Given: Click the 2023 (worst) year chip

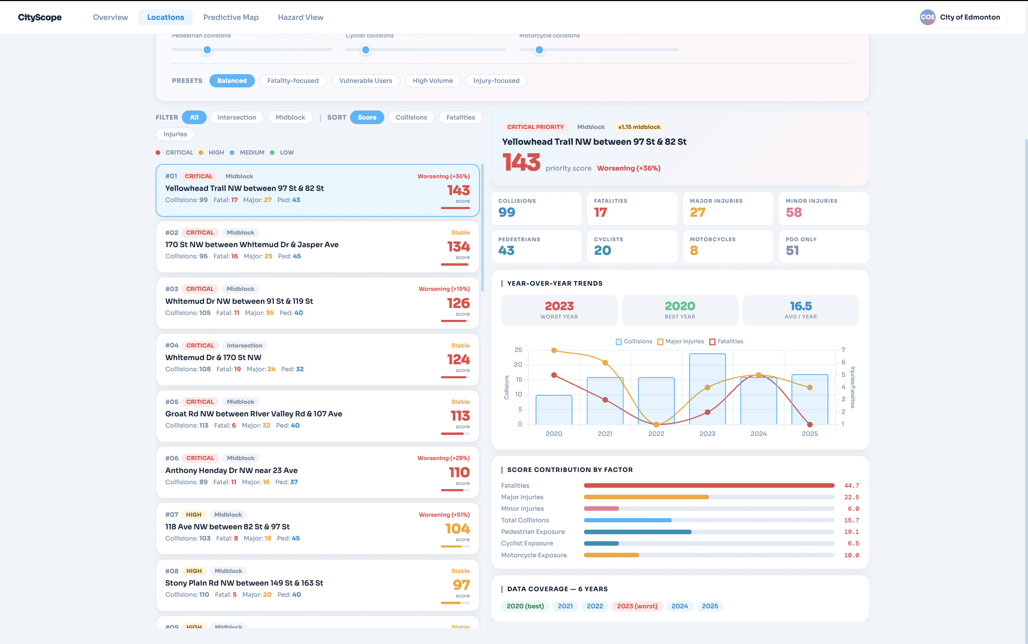Looking at the screenshot, I should [x=637, y=606].
